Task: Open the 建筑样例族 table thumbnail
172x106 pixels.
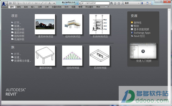Action: pyautogui.click(x=45, y=56)
